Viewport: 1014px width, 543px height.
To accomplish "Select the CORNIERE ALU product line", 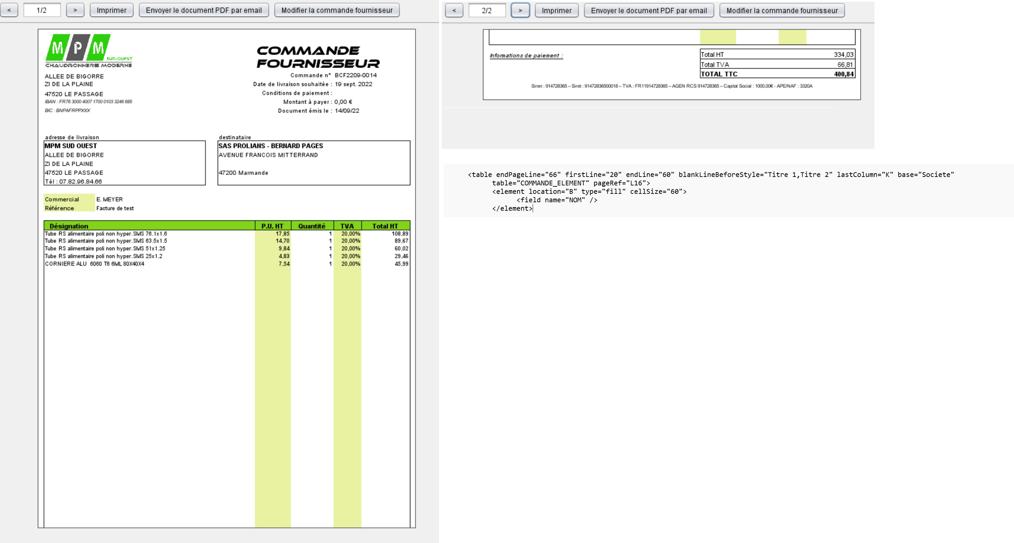I will click(x=95, y=264).
